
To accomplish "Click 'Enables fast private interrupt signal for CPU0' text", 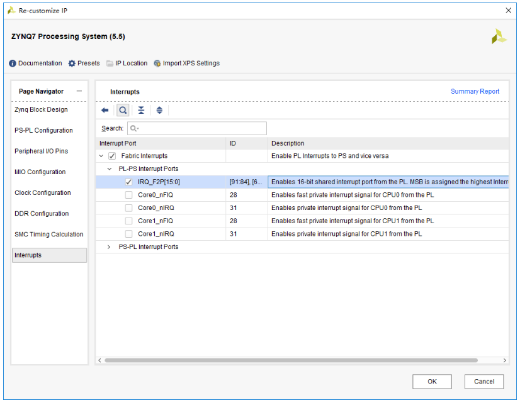I will coord(353,195).
